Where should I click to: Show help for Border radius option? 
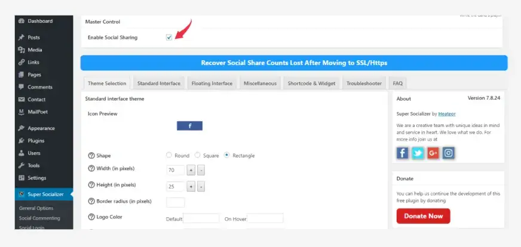point(91,201)
